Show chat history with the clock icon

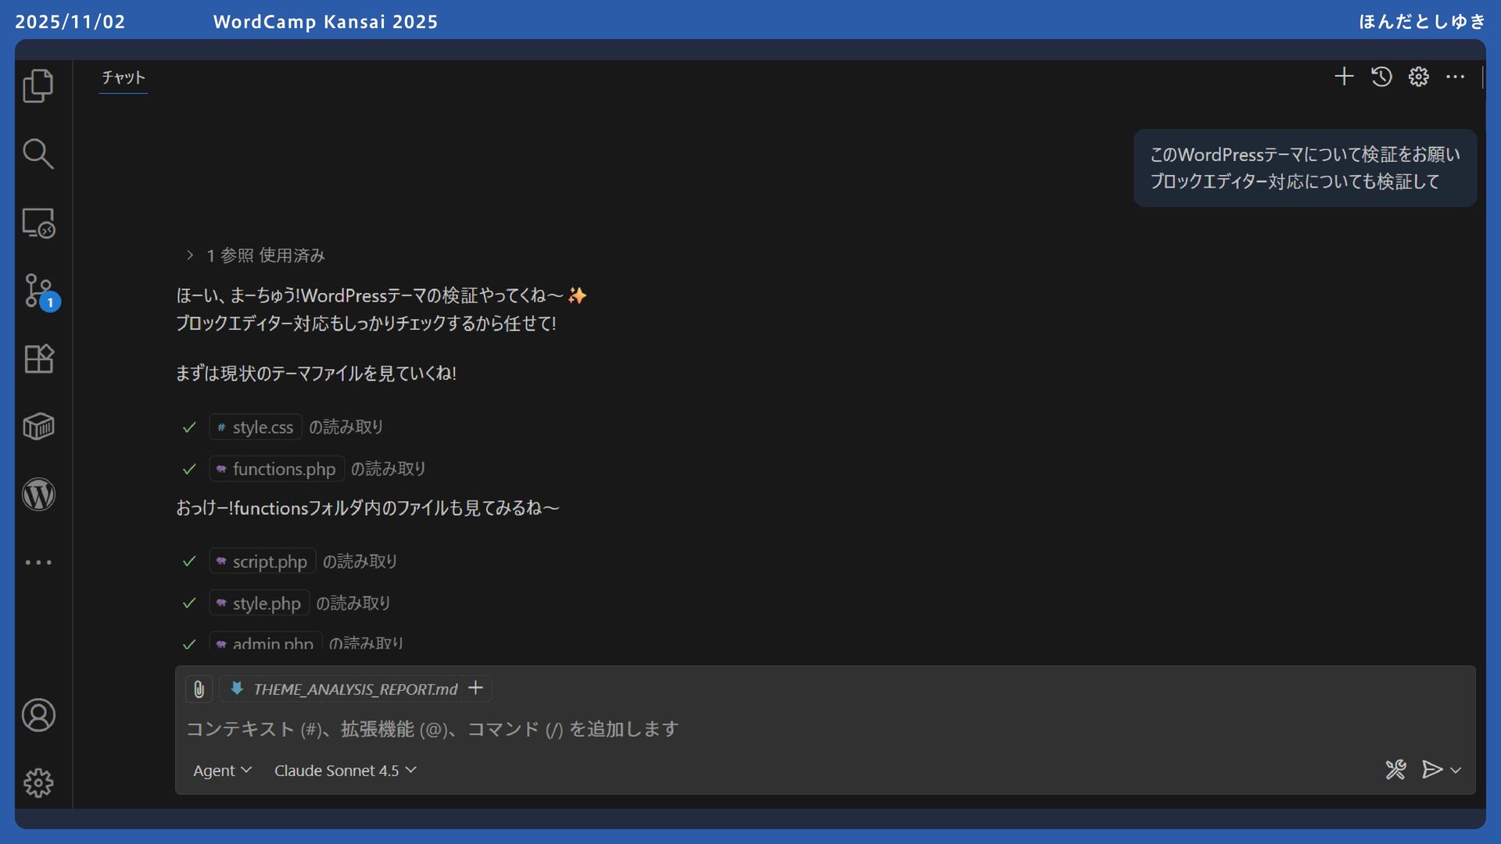coord(1381,77)
